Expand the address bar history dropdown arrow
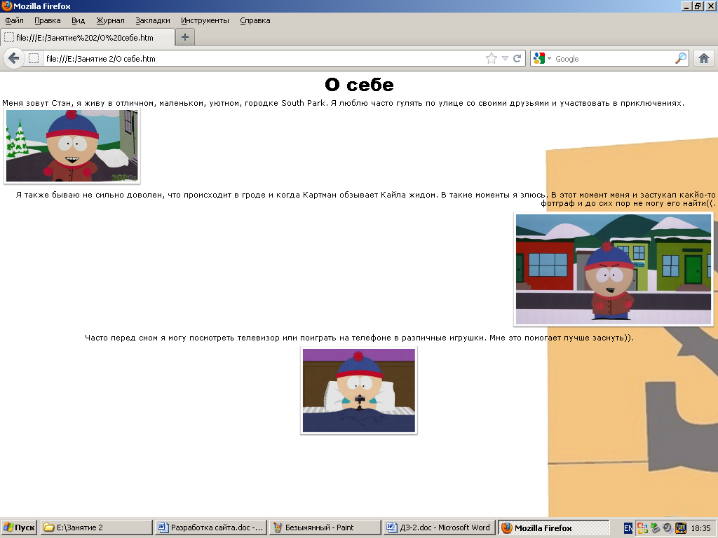Viewport: 718px width, 538px height. point(505,59)
